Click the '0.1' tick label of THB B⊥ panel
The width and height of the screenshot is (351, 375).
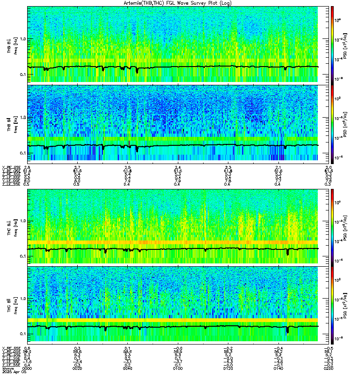pos(23,75)
